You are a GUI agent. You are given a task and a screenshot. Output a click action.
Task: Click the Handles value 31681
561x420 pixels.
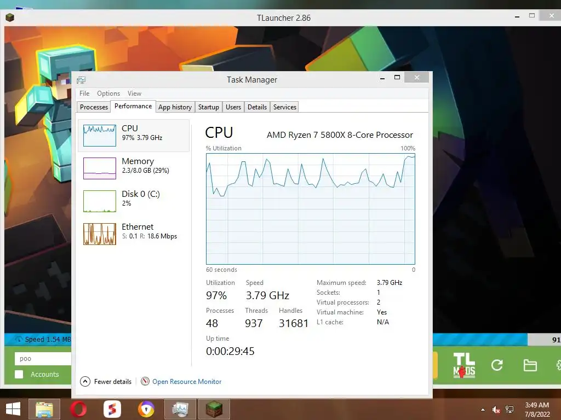[x=294, y=323]
